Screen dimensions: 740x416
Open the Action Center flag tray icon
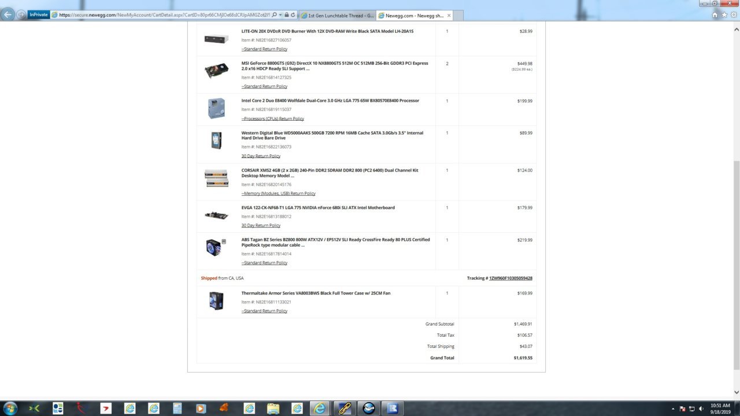tap(683, 408)
